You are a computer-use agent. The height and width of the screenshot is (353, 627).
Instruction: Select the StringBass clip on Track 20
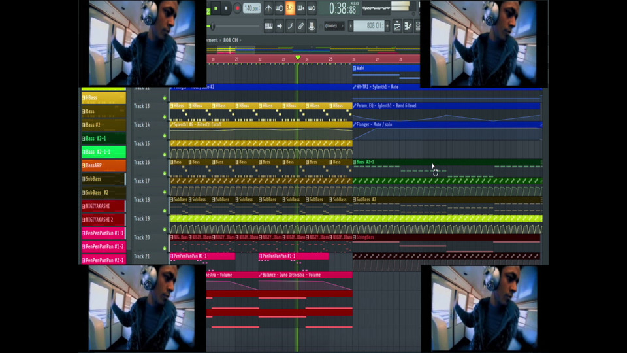(447, 243)
